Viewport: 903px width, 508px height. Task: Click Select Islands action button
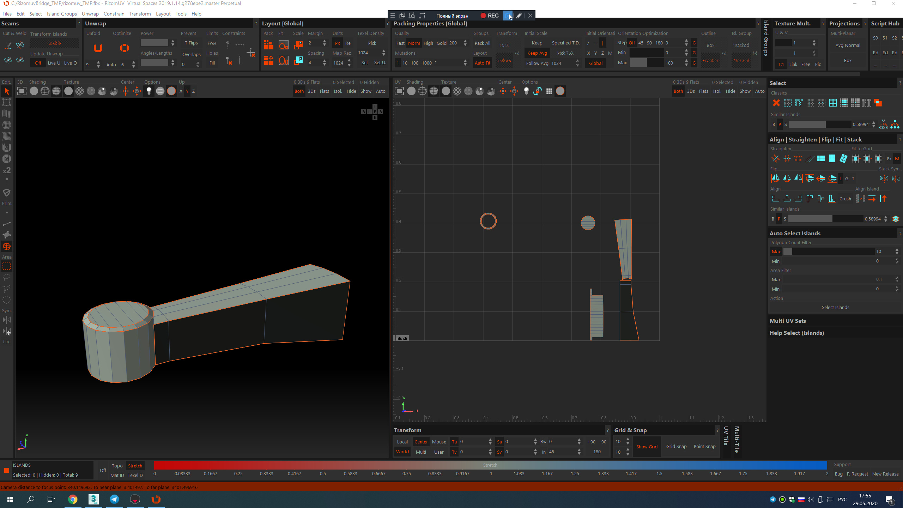coord(835,308)
